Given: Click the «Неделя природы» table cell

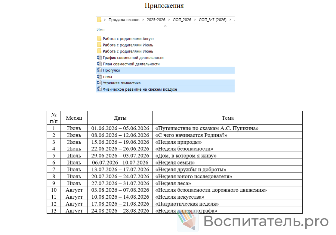Looking at the screenshot, I should (x=178, y=142).
